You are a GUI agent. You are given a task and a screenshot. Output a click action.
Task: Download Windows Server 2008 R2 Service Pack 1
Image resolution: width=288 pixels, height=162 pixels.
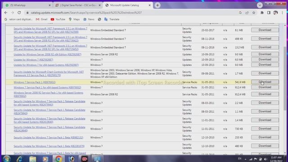click(x=265, y=94)
